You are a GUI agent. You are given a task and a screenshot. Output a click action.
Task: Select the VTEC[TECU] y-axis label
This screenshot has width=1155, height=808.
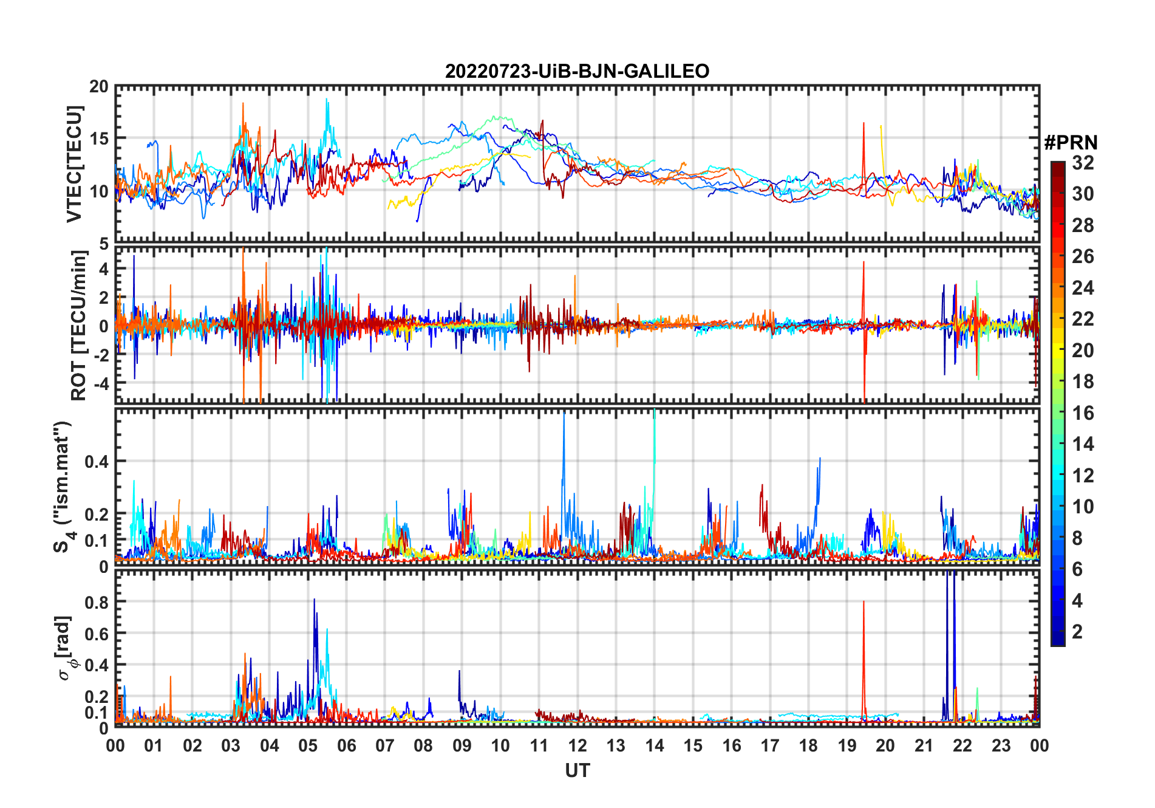[x=75, y=164]
